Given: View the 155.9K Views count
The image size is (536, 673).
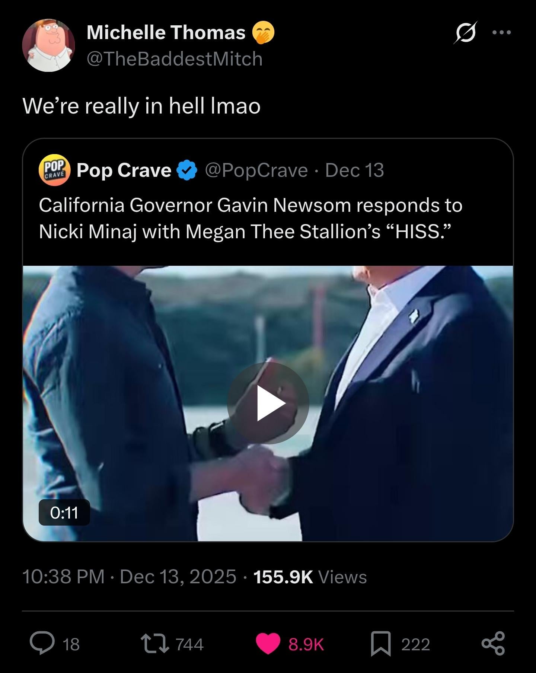Looking at the screenshot, I should click(x=310, y=577).
